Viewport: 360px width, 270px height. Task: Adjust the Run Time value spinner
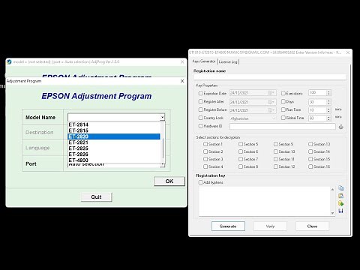tap(328, 110)
